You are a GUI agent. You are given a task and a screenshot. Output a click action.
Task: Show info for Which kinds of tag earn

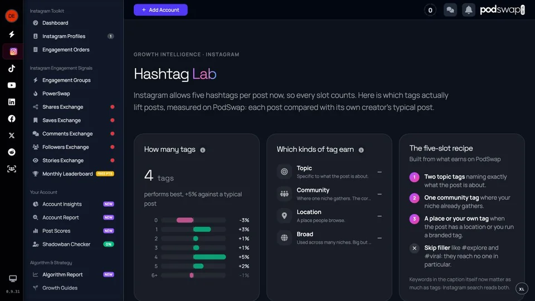pos(361,150)
